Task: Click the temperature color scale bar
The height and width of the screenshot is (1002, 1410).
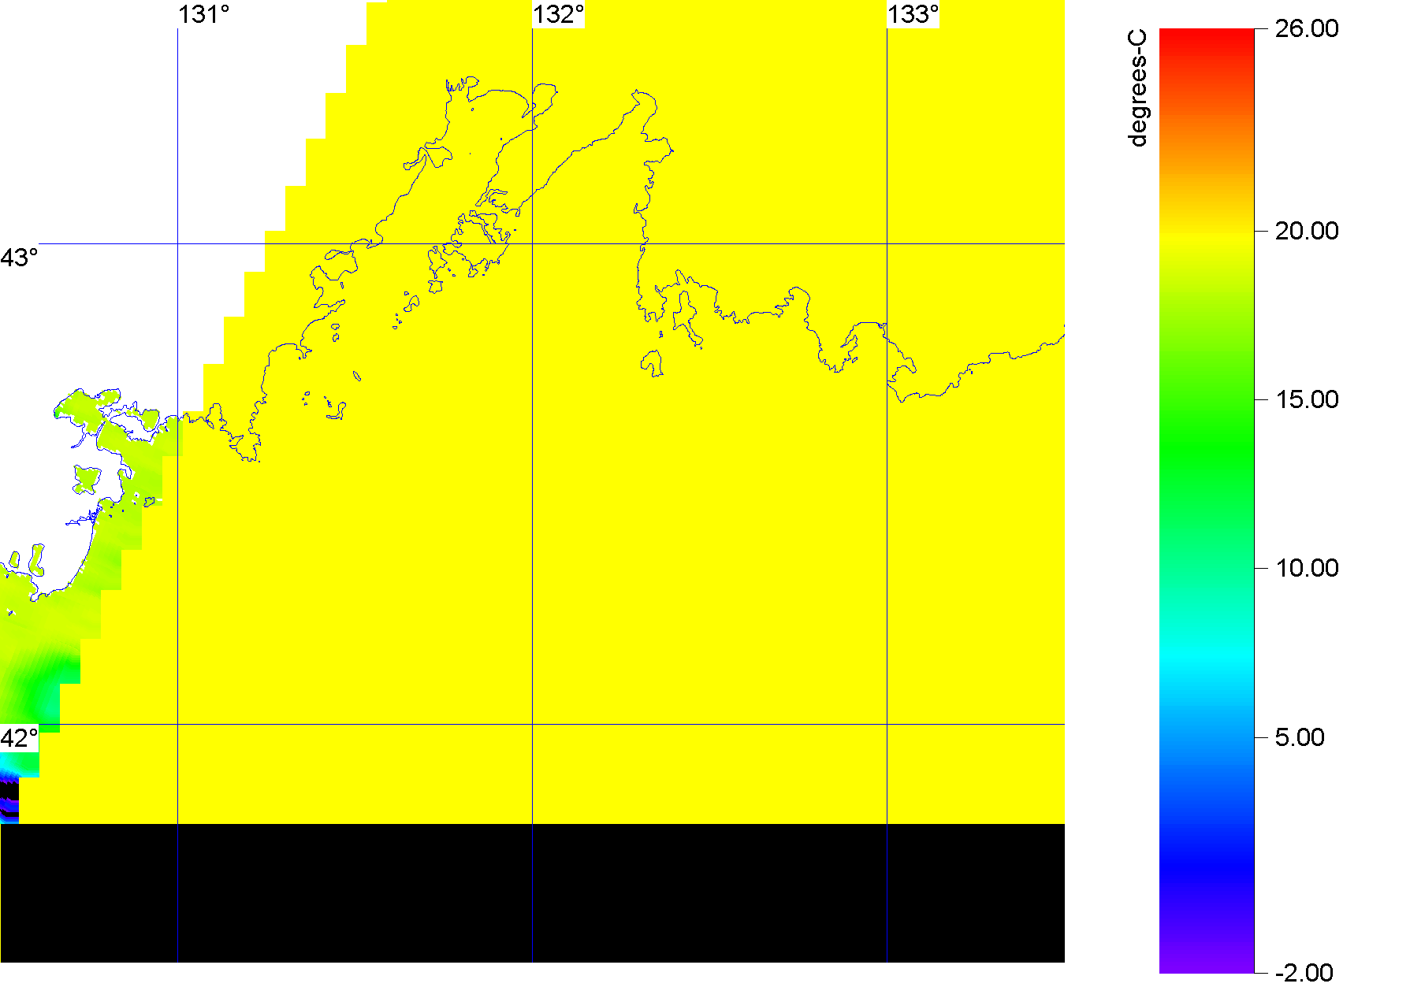Action: tap(1207, 501)
